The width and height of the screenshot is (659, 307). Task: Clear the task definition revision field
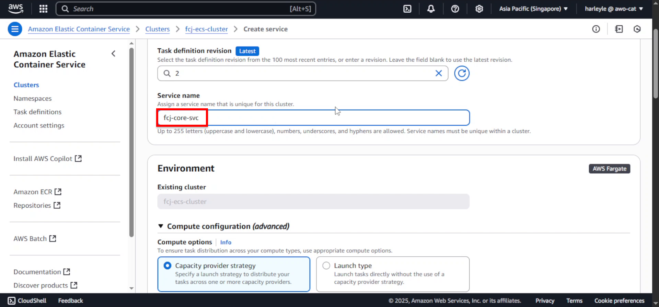pyautogui.click(x=439, y=73)
